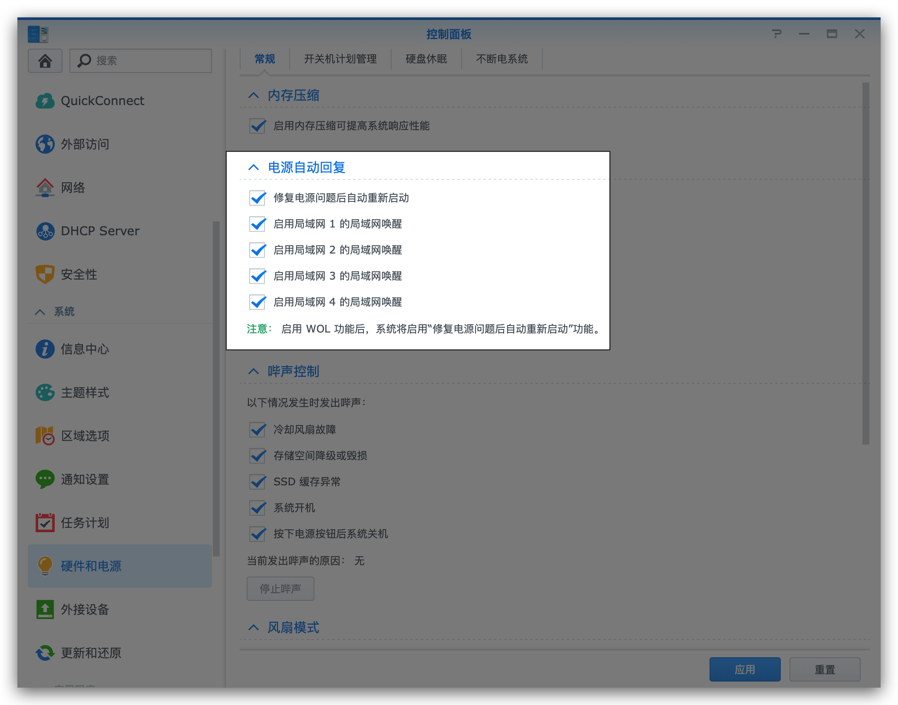898x705 pixels.
Task: Open QuickConnect cloud icon
Action: tap(45, 101)
